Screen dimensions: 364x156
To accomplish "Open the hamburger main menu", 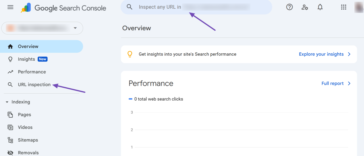I will pyautogui.click(x=10, y=7).
